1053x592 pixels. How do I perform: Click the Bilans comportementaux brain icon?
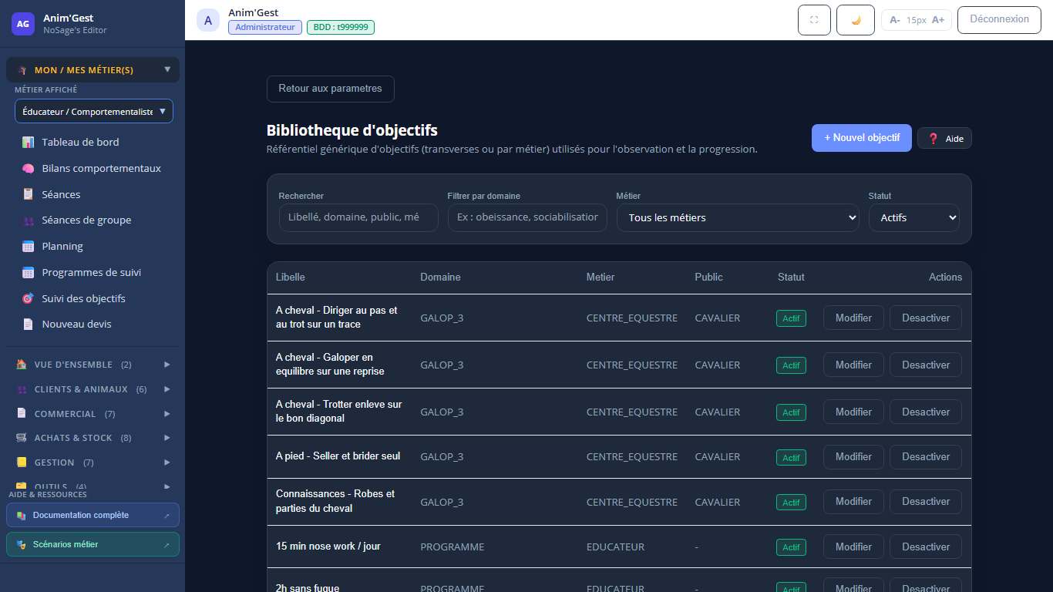pos(28,169)
